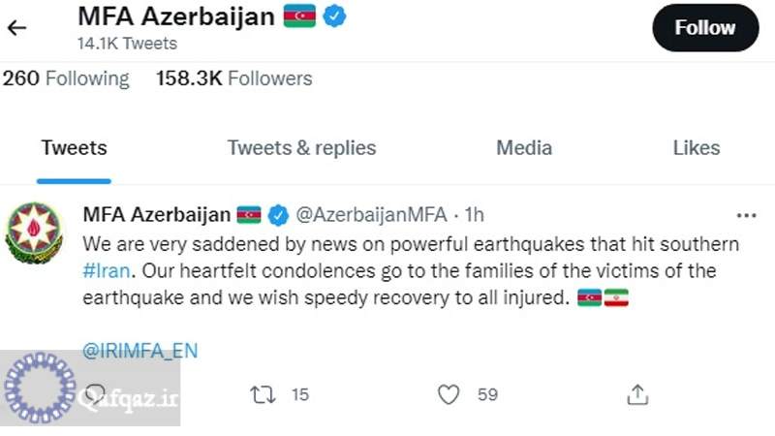
Task: Open the tweet's three-dot more menu
Action: tap(746, 215)
